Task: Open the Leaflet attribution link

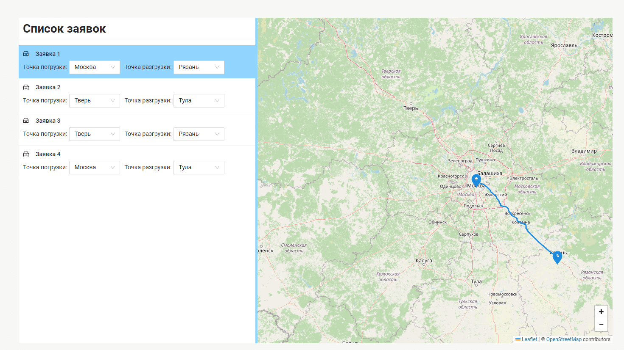Action: [529, 339]
